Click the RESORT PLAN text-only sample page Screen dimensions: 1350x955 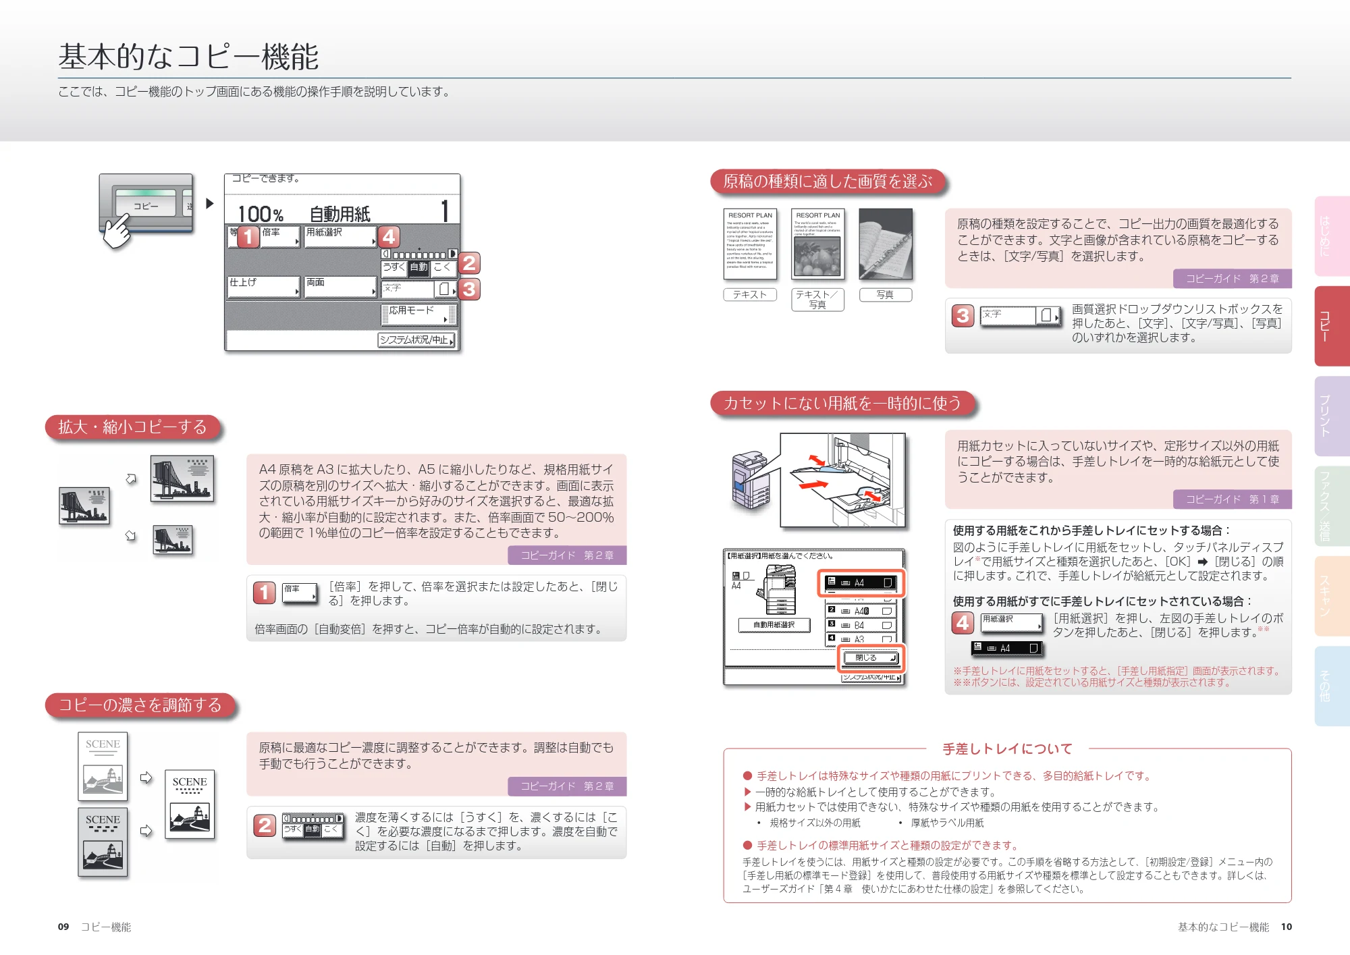tap(750, 244)
